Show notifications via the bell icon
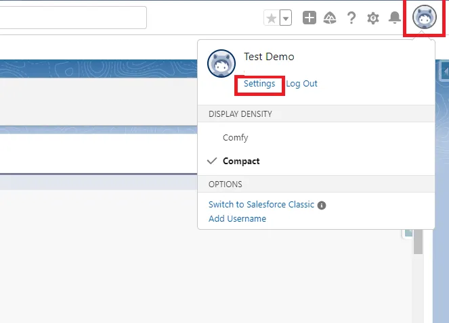 (394, 18)
